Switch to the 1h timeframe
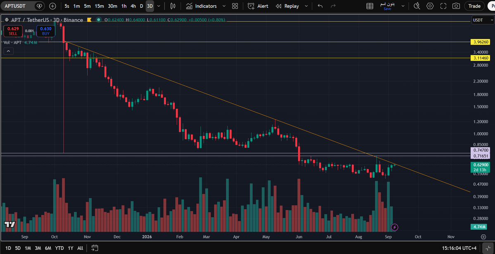This screenshot has height=254, width=495. coord(124,6)
